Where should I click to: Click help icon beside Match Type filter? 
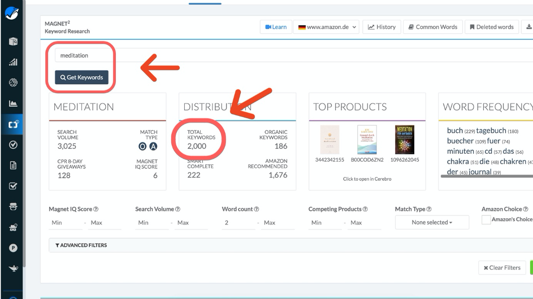(x=429, y=209)
